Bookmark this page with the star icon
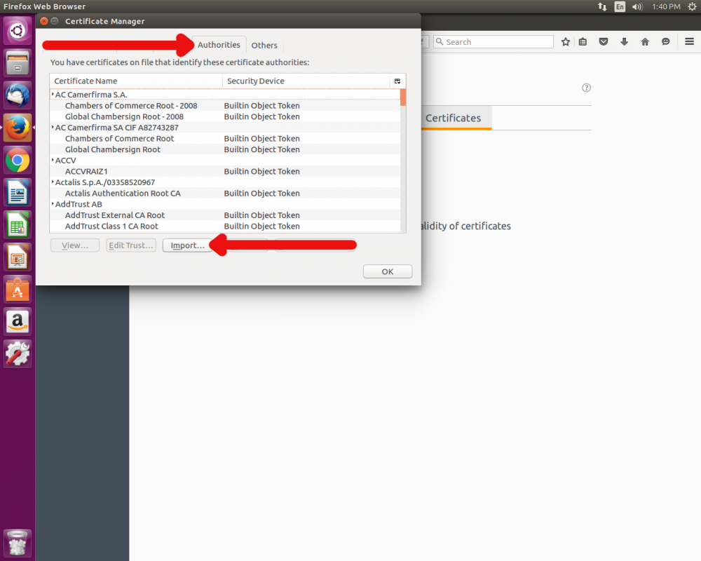 coord(566,42)
